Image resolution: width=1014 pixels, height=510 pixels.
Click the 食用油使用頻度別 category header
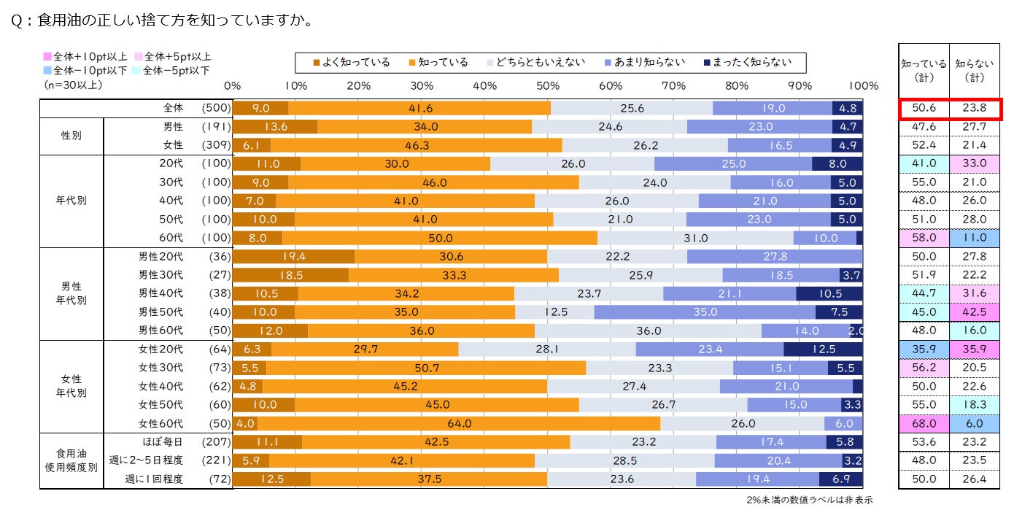71,460
